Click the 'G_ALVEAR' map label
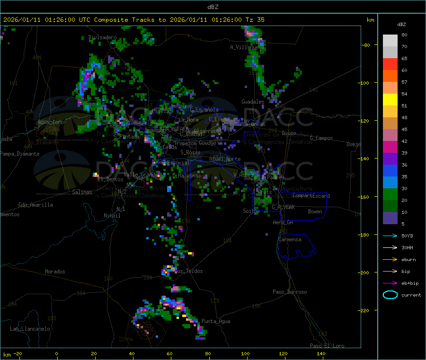This screenshot has width=426, height=360. coord(283,207)
